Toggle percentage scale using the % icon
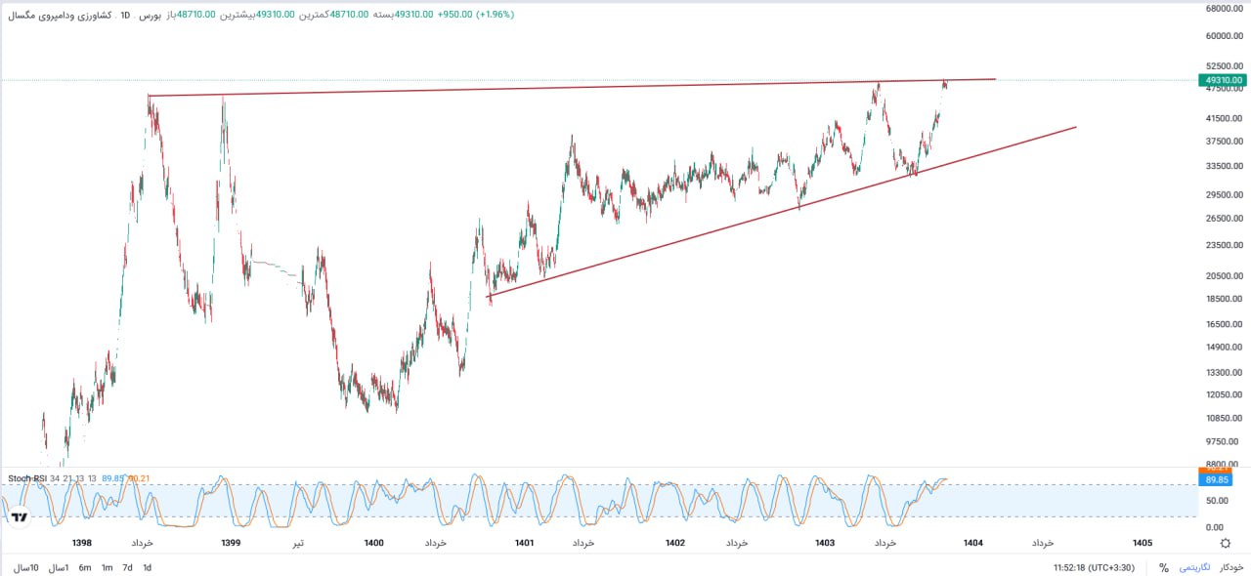 point(1162,566)
